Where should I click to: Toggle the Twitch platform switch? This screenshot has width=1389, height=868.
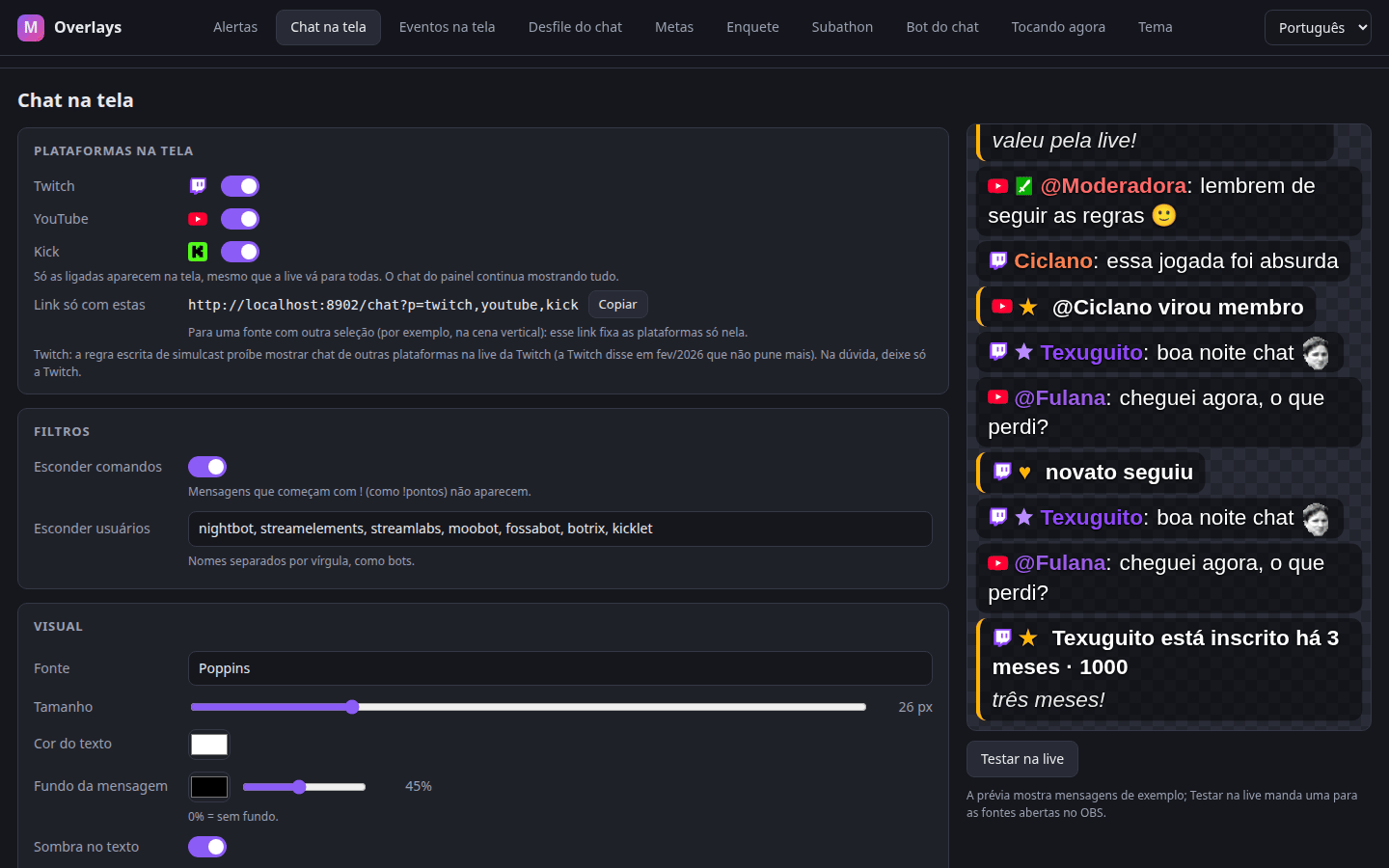click(x=240, y=186)
